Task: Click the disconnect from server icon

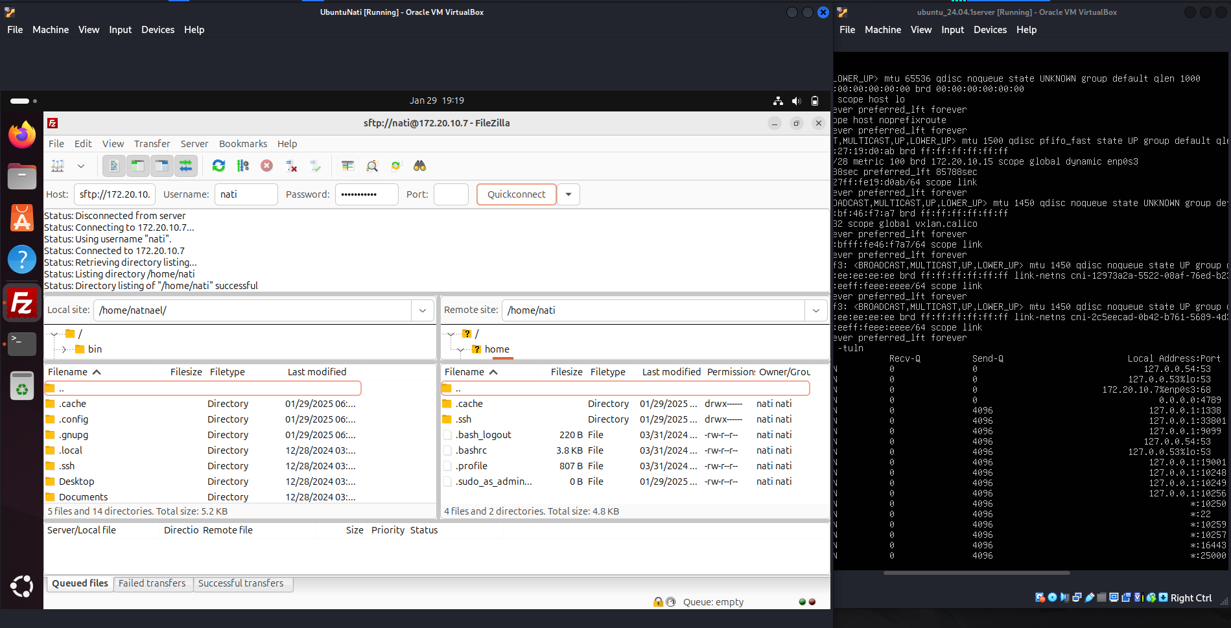Action: tap(291, 166)
